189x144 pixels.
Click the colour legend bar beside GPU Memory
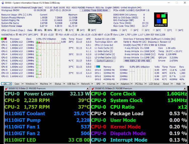(97, 66)
